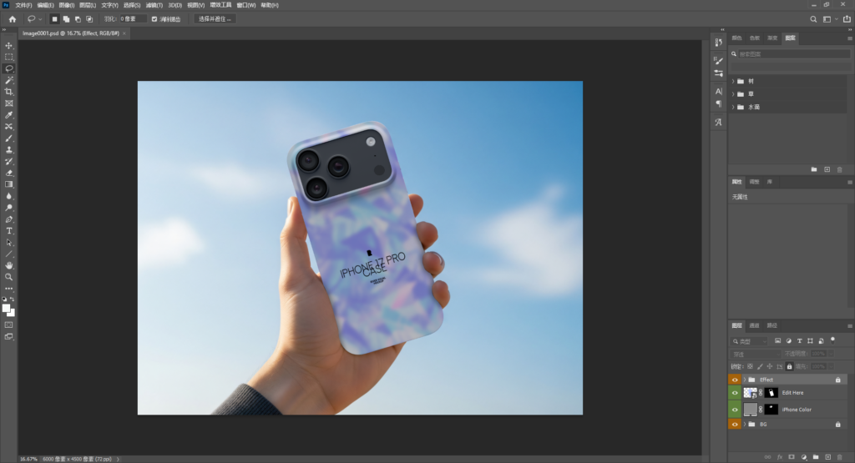Viewport: 855px width, 463px height.
Task: Open the blend mode dropdown
Action: tap(755, 354)
